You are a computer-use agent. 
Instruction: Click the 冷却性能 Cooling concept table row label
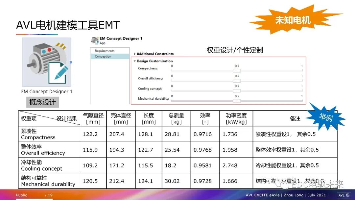(42, 165)
